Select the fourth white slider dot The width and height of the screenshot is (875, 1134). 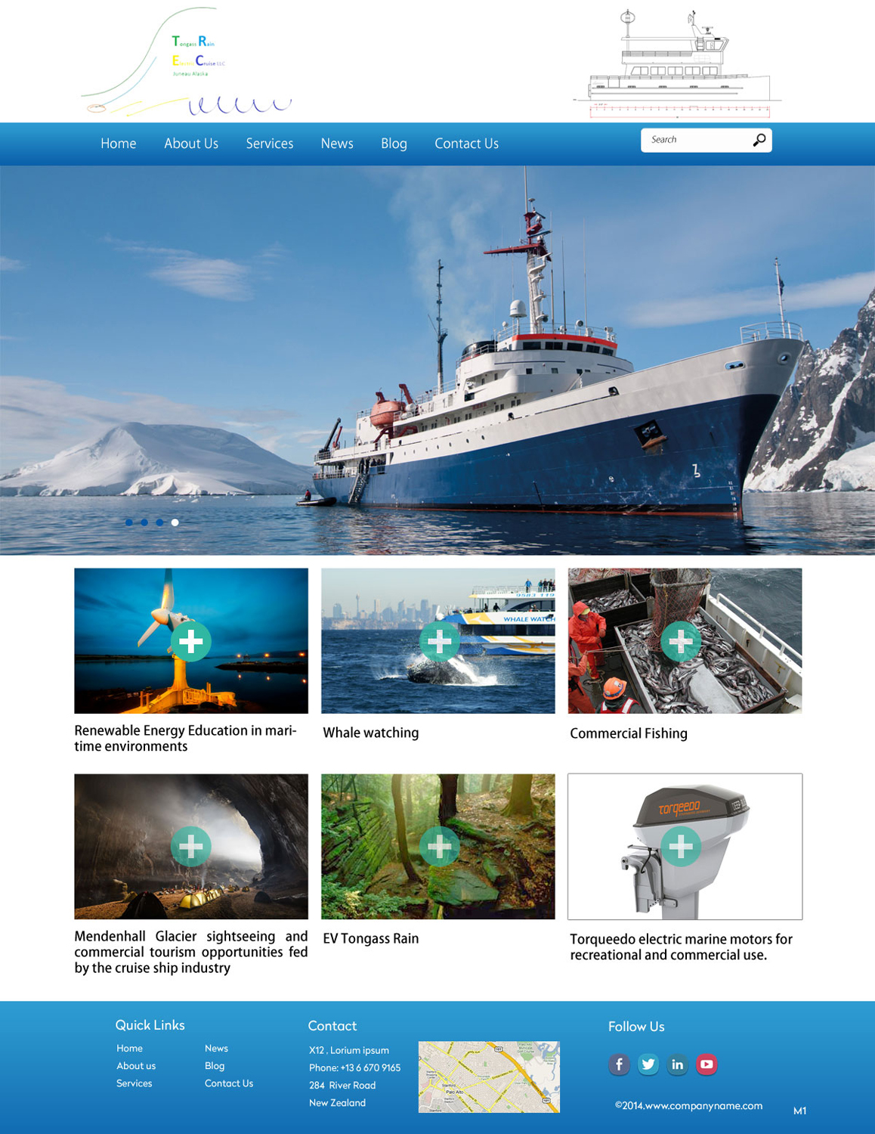(175, 522)
